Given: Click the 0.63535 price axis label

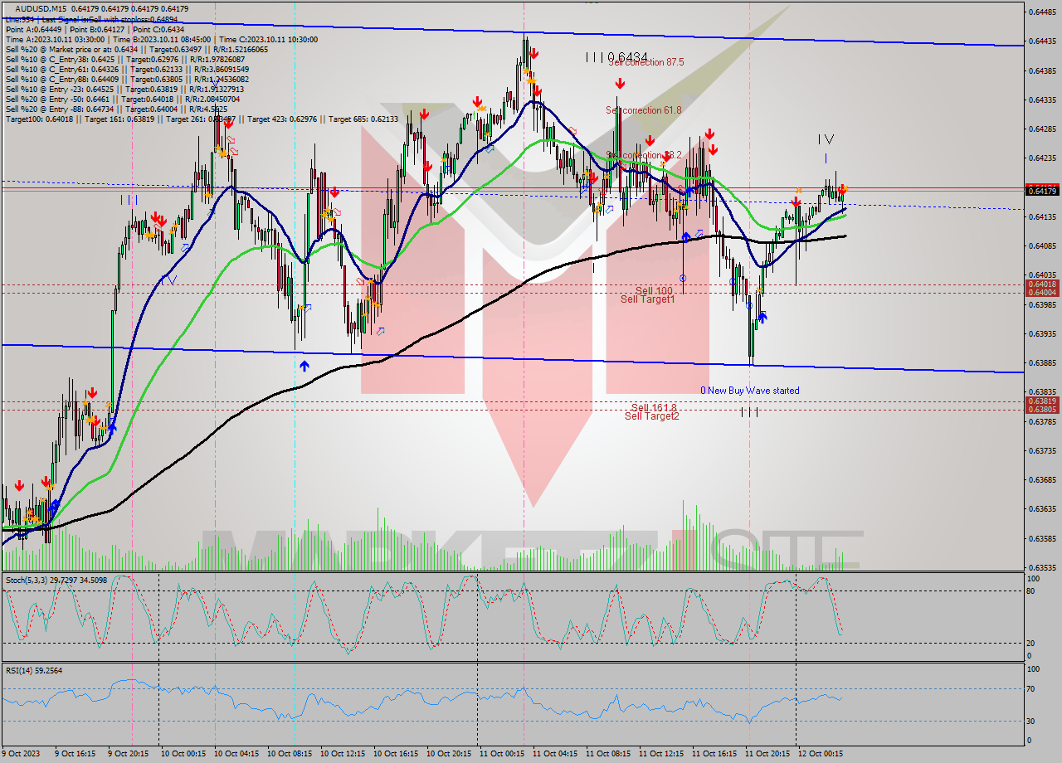Looking at the screenshot, I should click(1042, 567).
